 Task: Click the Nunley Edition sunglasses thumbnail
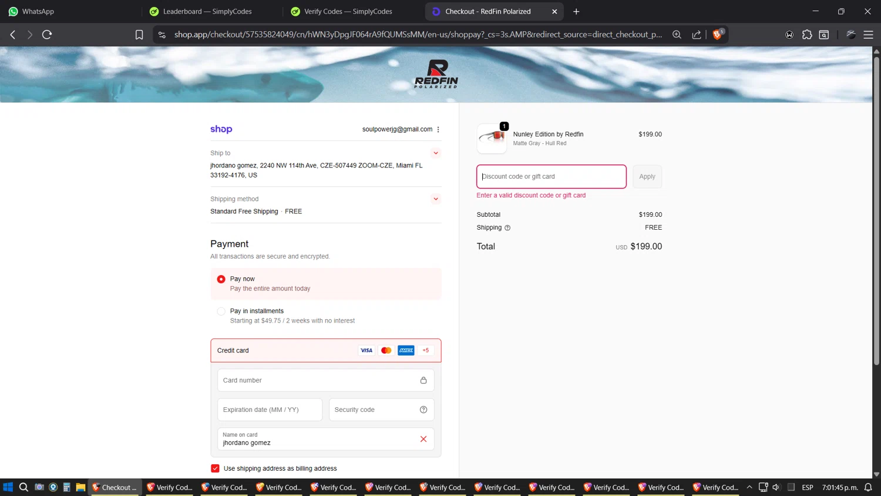pyautogui.click(x=492, y=139)
